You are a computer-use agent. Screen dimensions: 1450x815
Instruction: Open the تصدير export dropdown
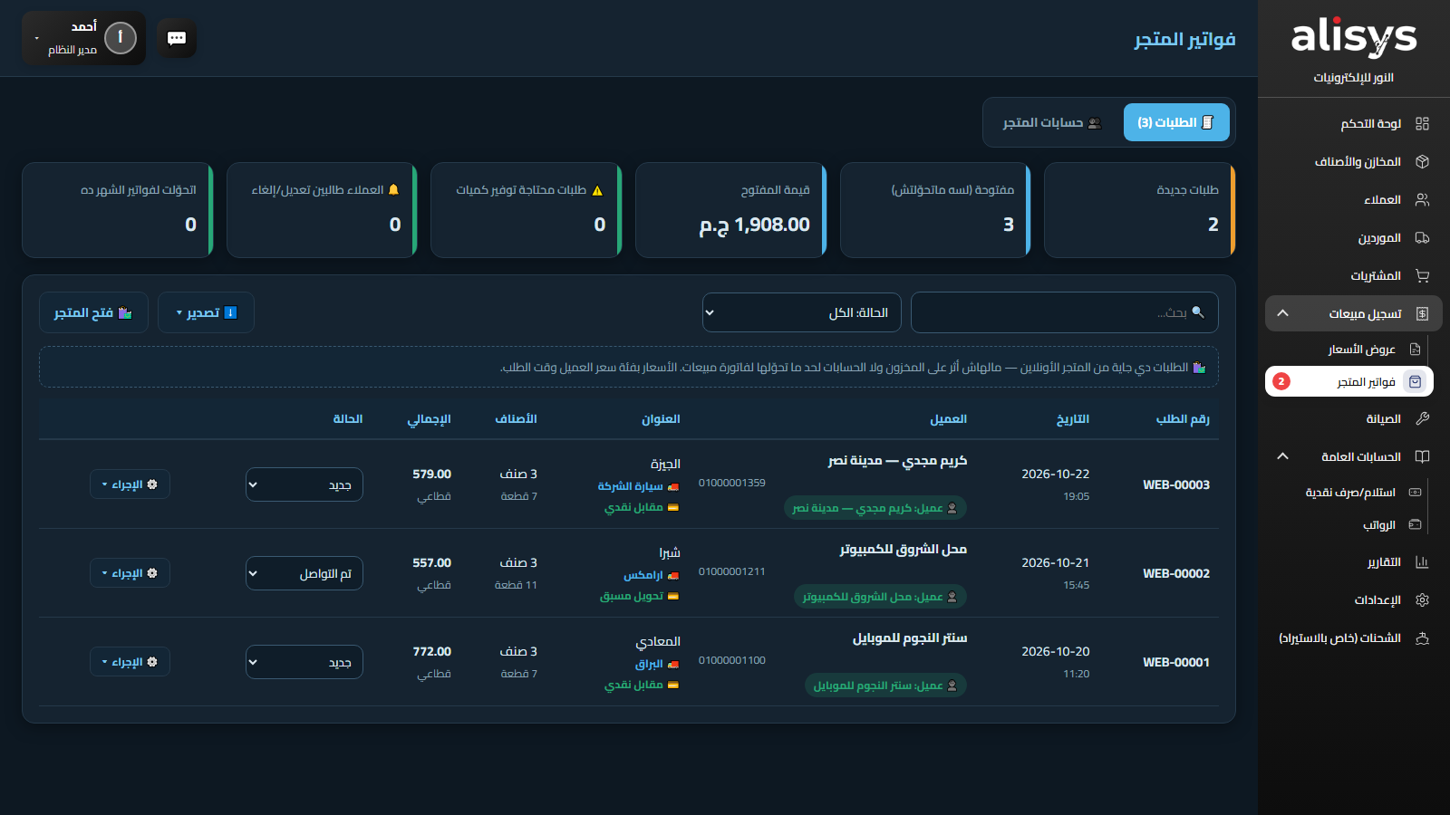pos(206,312)
